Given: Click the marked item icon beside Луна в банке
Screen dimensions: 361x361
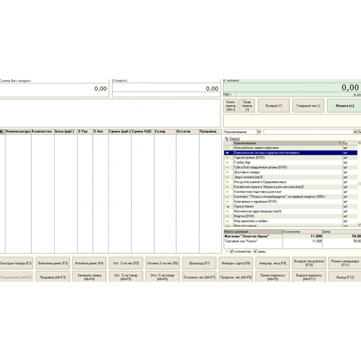Looking at the screenshot, I should coord(227,206).
